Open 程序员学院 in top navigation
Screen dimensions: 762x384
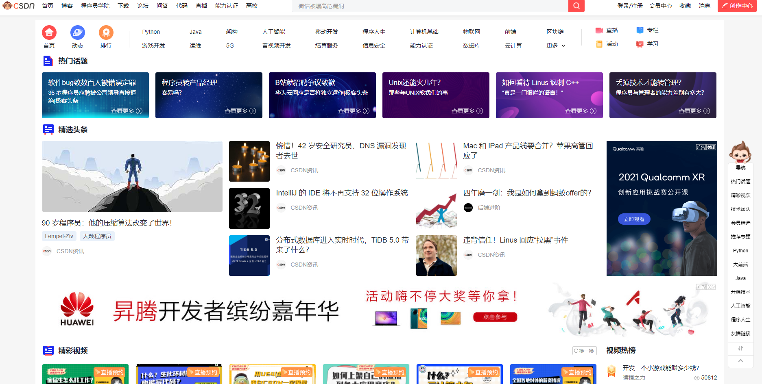(95, 6)
